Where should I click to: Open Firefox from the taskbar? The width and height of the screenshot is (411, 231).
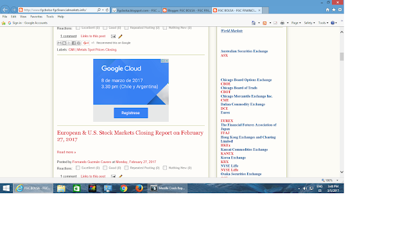click(x=139, y=188)
